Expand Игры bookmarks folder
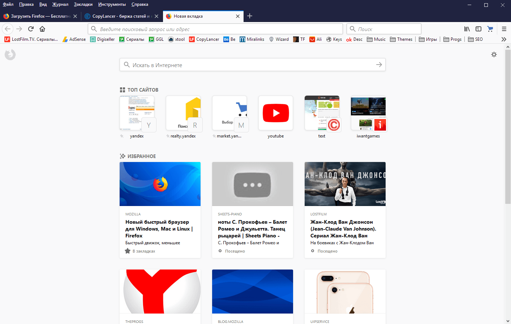 (428, 39)
